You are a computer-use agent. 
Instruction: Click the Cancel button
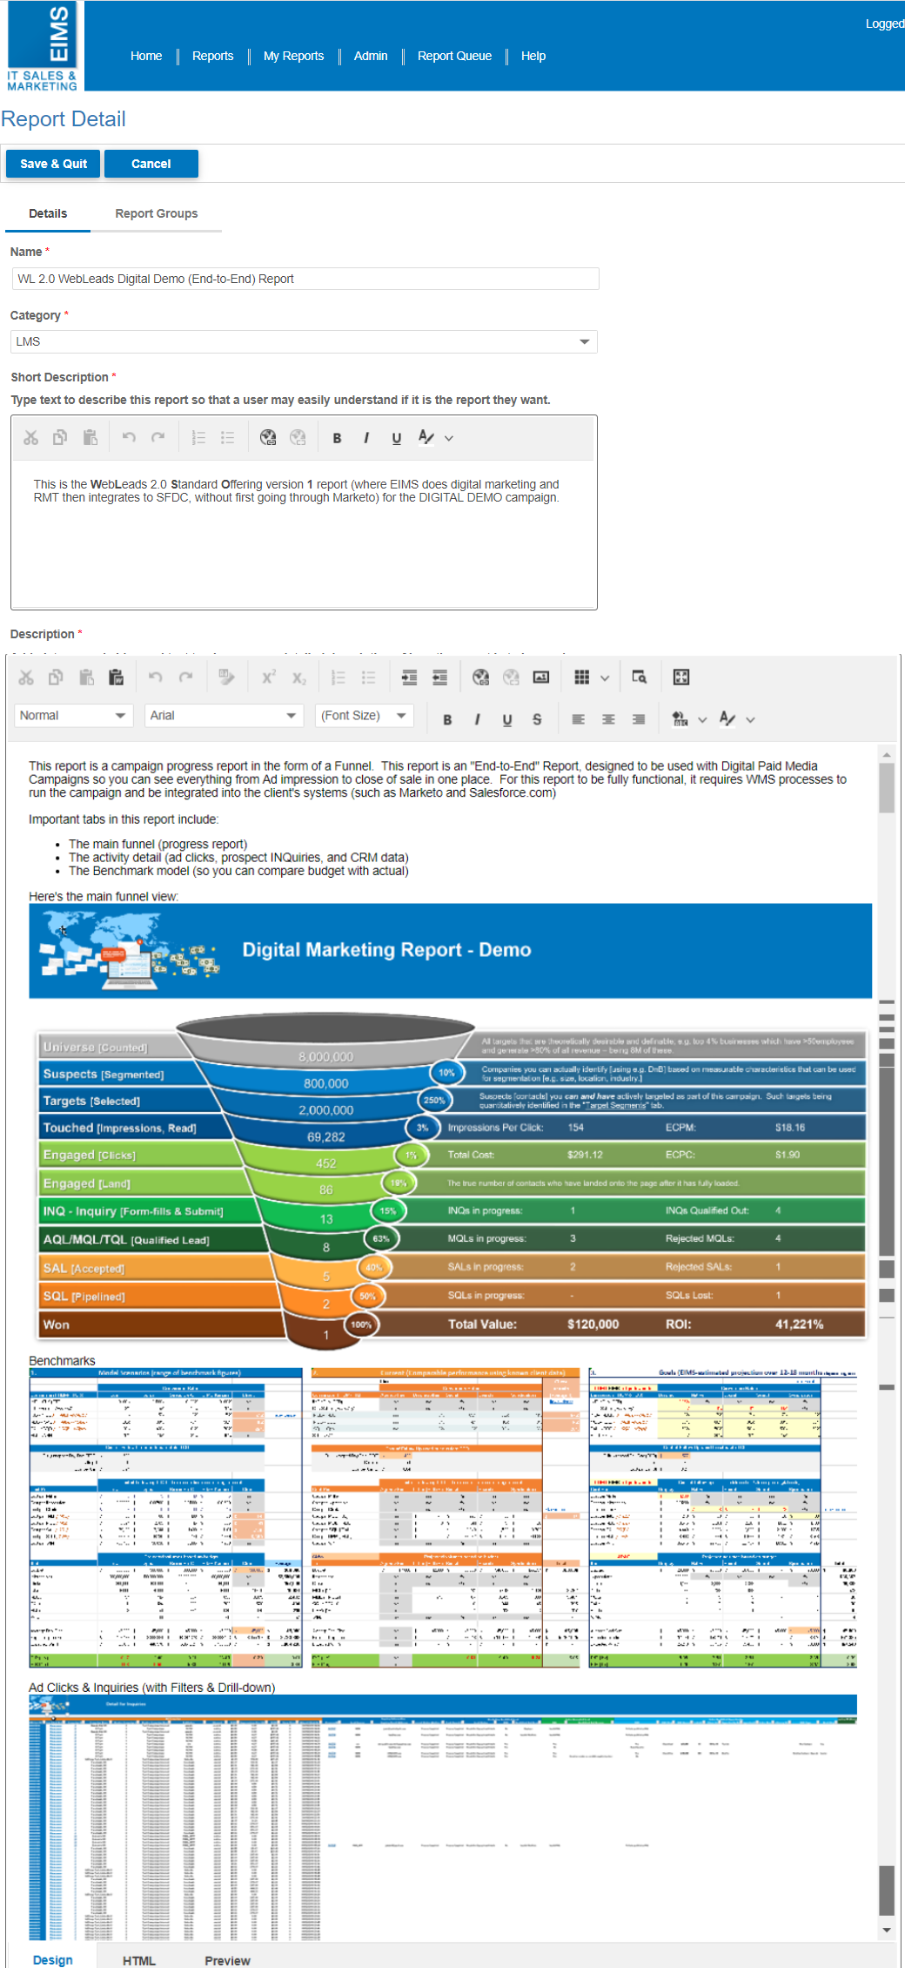point(151,164)
